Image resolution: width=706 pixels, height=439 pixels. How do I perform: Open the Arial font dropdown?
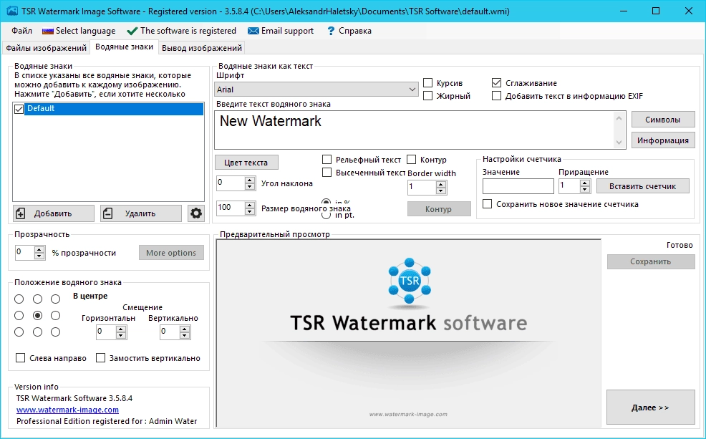point(316,89)
